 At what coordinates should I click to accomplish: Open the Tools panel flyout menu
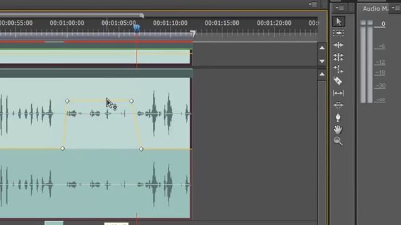click(340, 8)
